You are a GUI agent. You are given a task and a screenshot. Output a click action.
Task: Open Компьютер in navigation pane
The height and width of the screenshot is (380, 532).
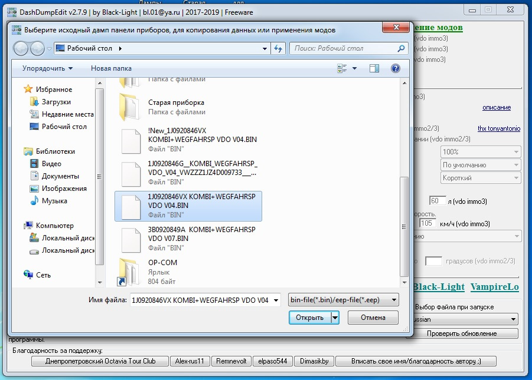coord(55,226)
